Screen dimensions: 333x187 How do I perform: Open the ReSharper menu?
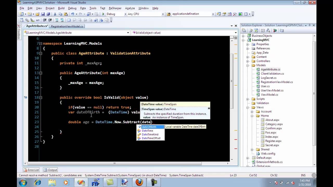click(x=115, y=8)
